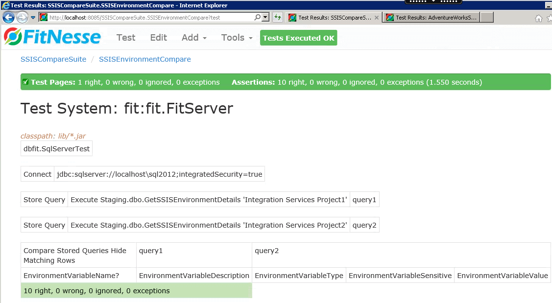Click the browser Home icon
The width and height of the screenshot is (552, 303).
pos(538,19)
